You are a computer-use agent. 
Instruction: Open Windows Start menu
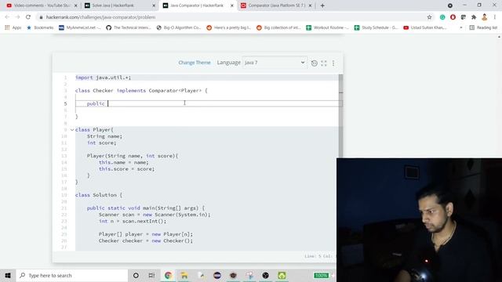coord(8,275)
